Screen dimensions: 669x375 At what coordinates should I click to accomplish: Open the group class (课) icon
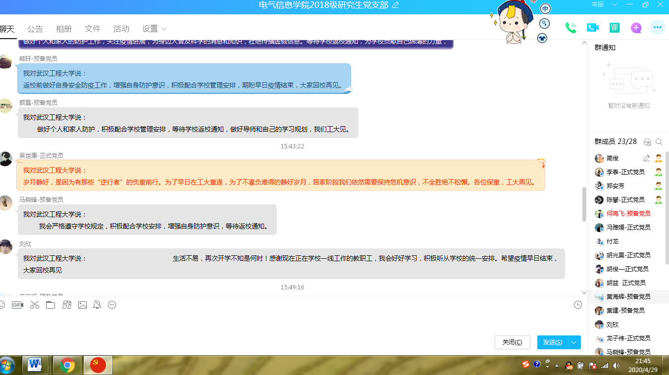click(614, 28)
